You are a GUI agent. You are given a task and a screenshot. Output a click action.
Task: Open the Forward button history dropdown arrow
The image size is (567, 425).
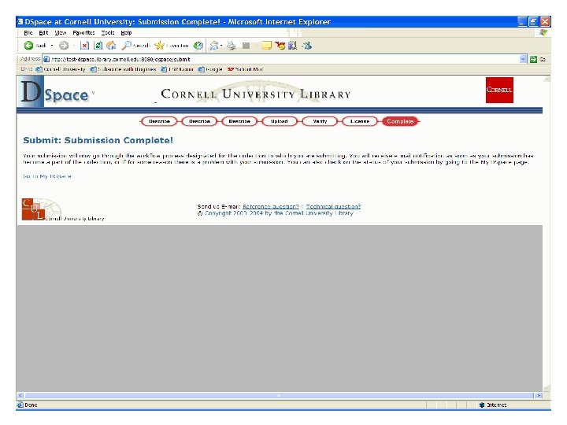click(74, 46)
